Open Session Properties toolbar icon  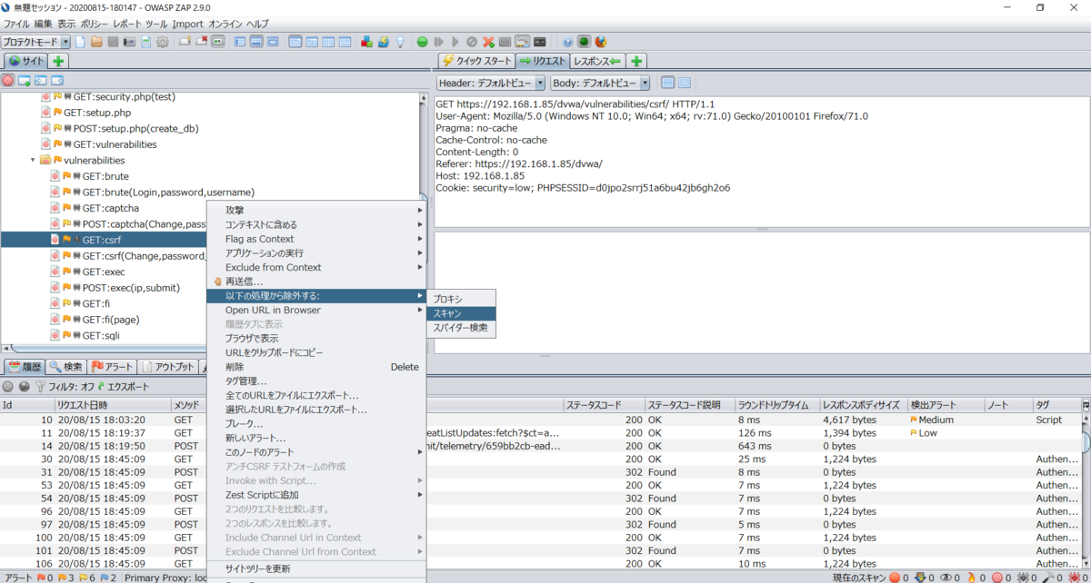click(x=145, y=42)
